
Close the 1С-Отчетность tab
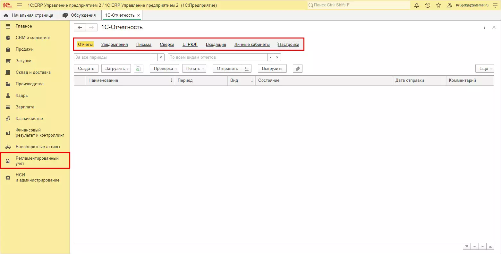coord(139,15)
